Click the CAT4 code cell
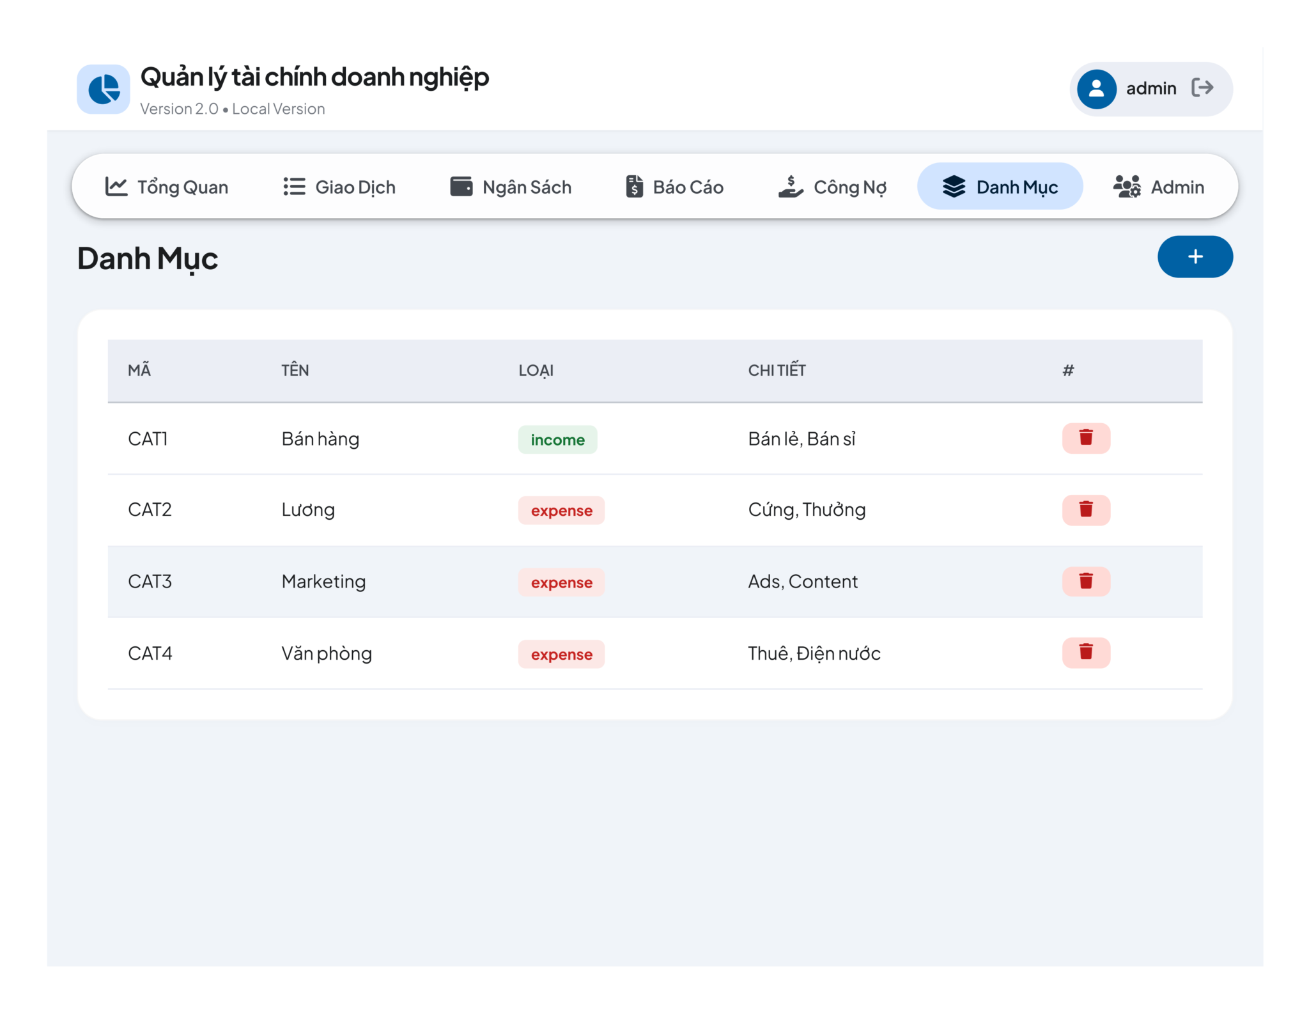 click(x=150, y=653)
